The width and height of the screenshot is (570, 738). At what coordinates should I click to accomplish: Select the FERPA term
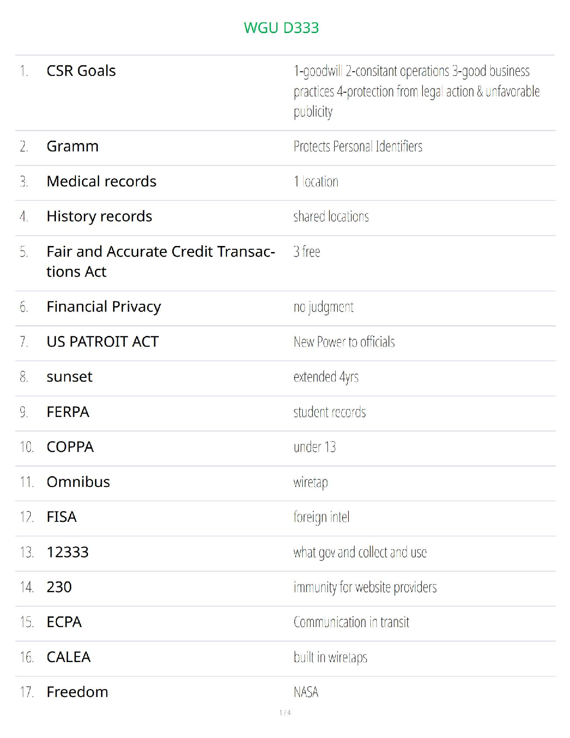(x=68, y=412)
